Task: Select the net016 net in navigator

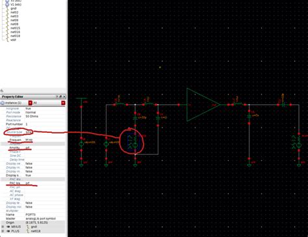Action: (15, 32)
